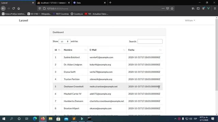Click the name Deshawn Greenholt

74,86
